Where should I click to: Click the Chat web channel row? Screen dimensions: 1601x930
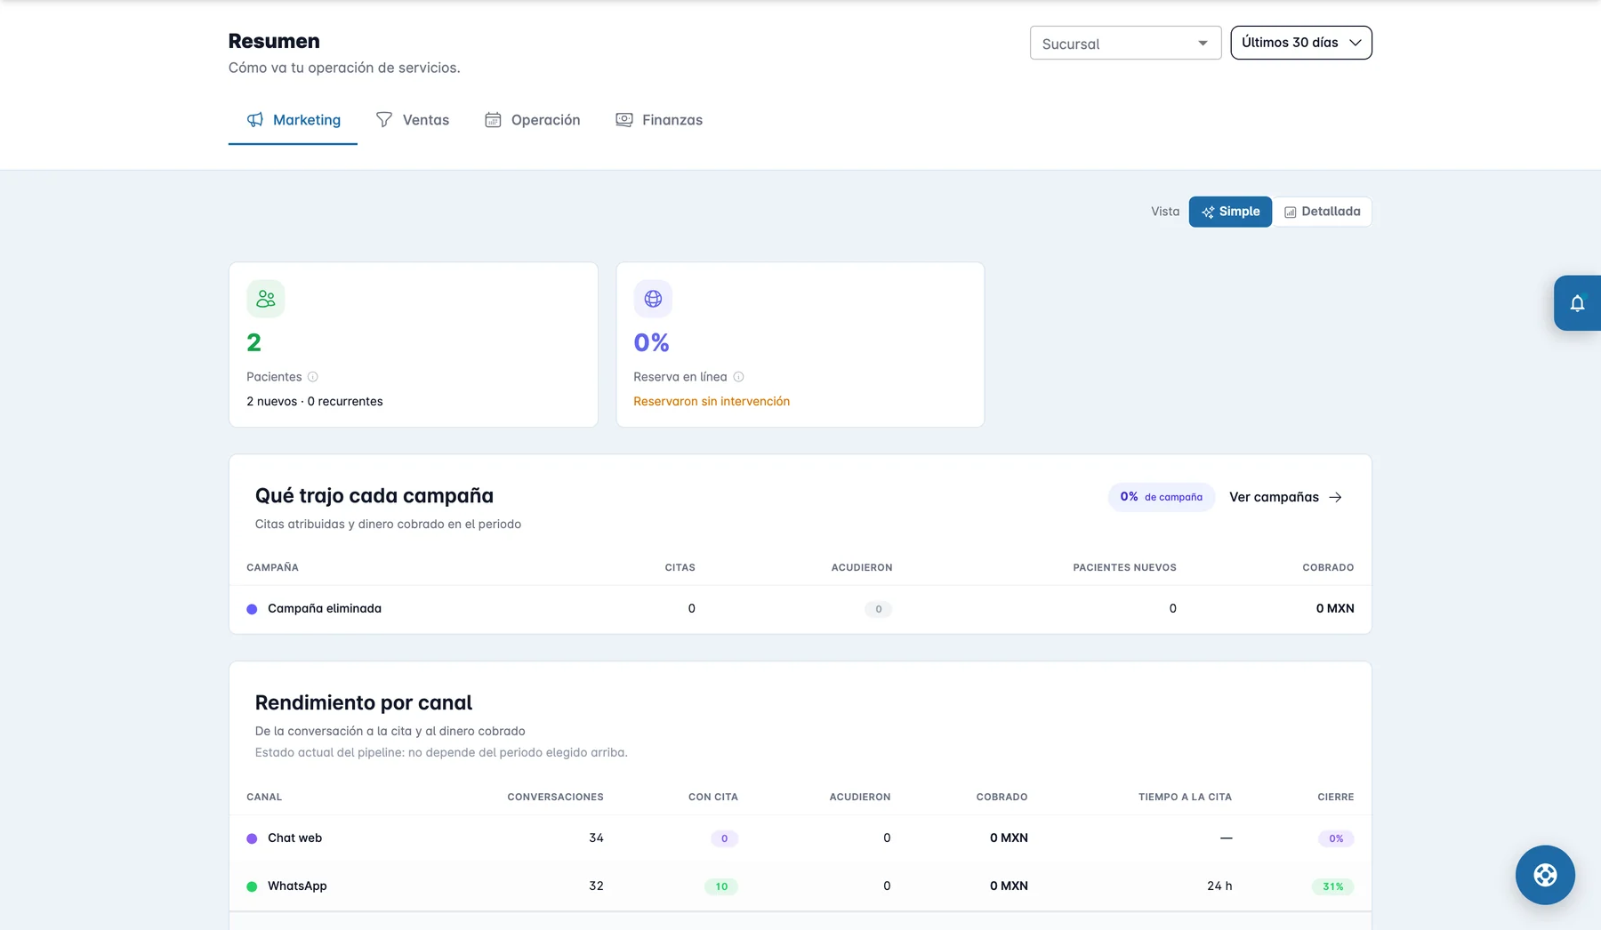tap(800, 838)
